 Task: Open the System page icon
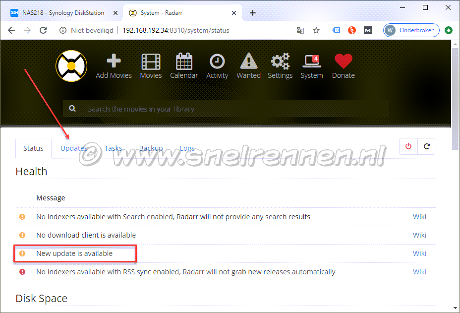pos(312,66)
